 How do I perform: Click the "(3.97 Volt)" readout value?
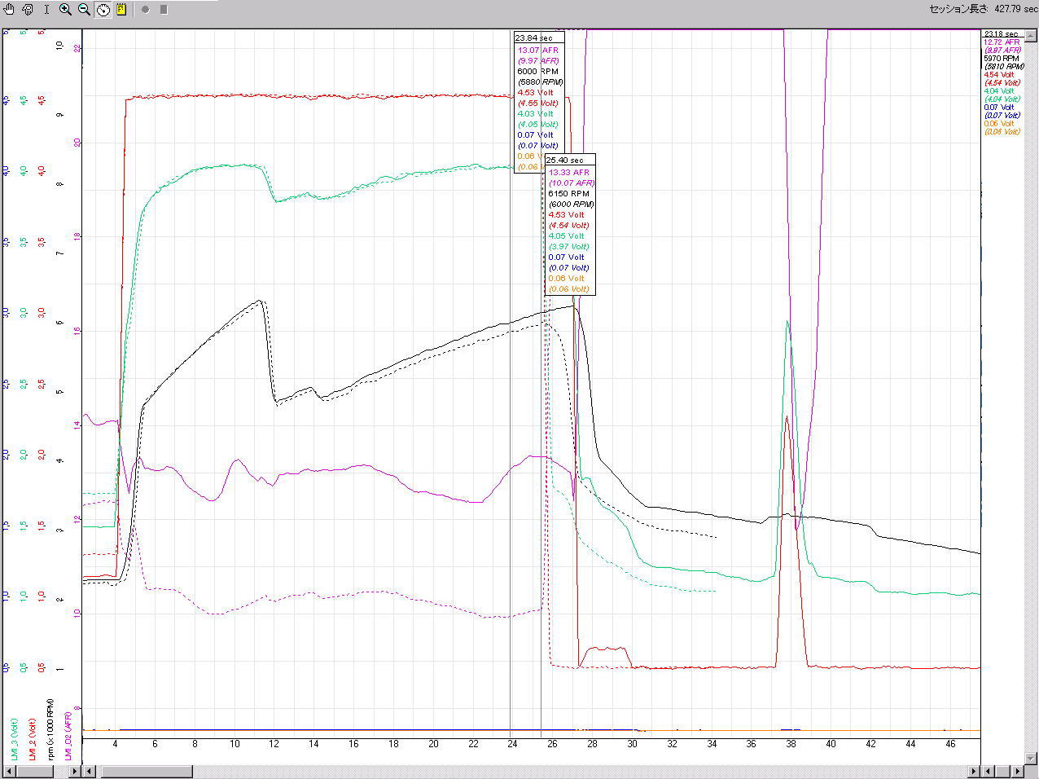(569, 247)
